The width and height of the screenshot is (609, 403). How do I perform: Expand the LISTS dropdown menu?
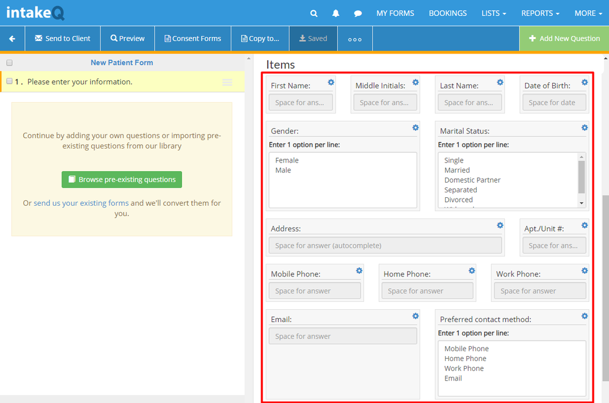click(494, 13)
